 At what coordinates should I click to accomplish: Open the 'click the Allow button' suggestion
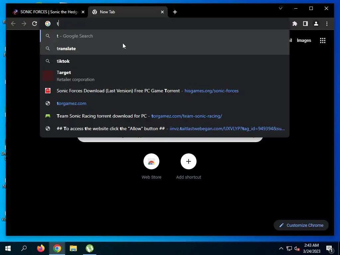click(x=165, y=128)
